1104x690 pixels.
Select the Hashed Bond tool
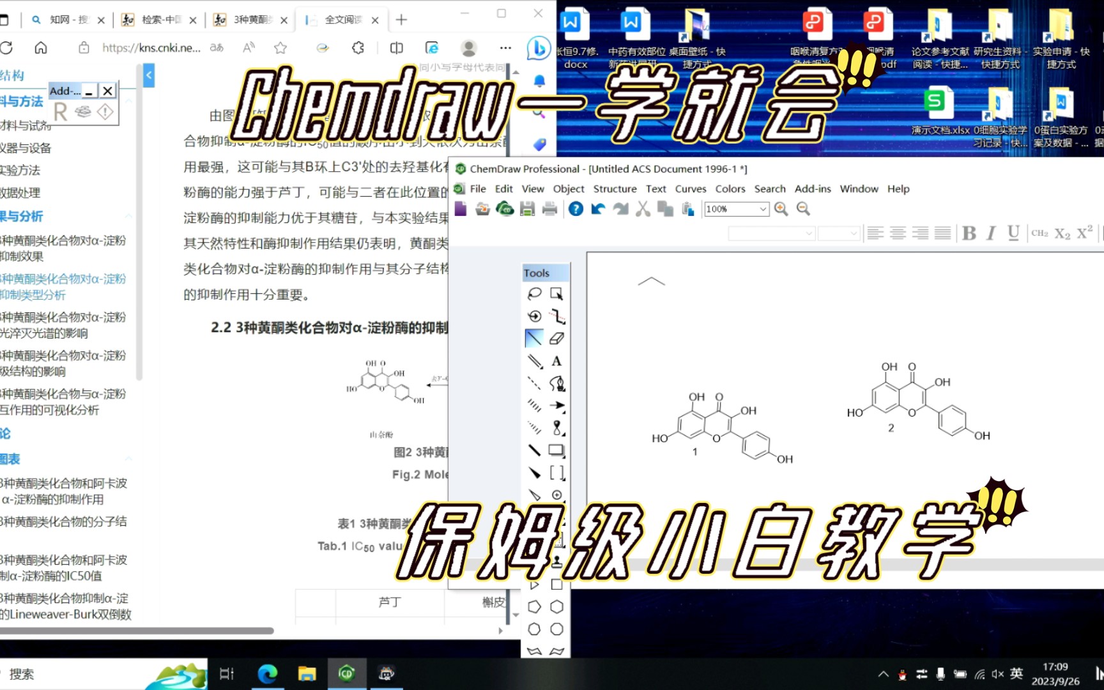tap(534, 406)
